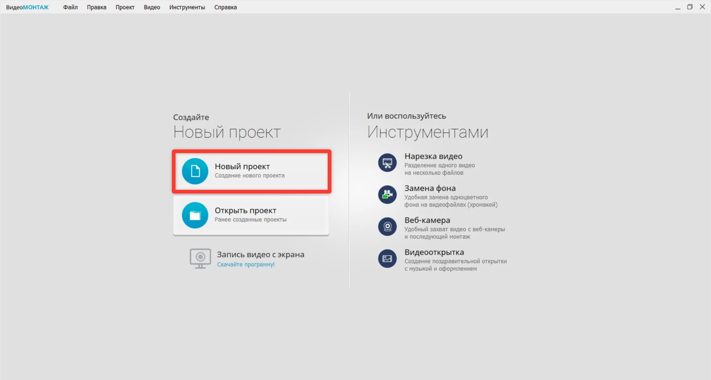The width and height of the screenshot is (711, 380).
Task: Open the Проект menu
Action: (x=125, y=7)
